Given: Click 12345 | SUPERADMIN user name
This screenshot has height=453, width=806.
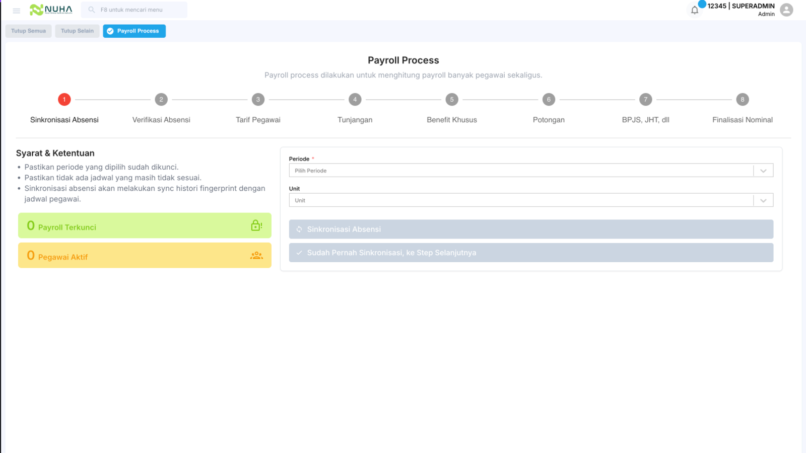Looking at the screenshot, I should (741, 6).
